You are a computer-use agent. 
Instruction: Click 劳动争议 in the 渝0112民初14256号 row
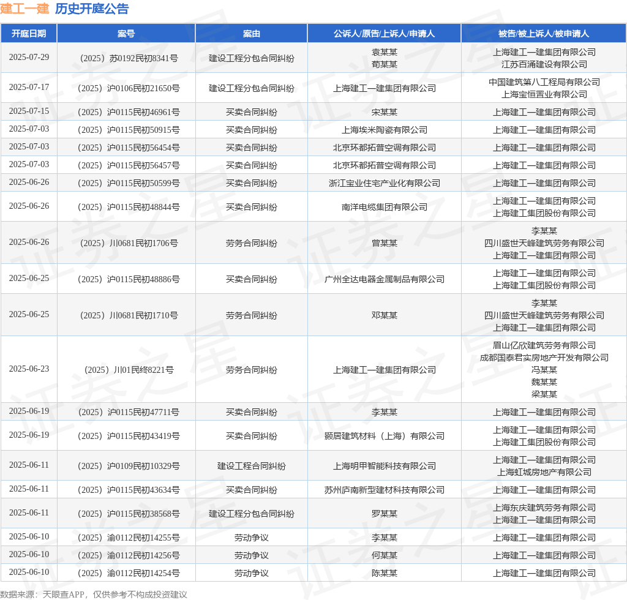tap(251, 556)
